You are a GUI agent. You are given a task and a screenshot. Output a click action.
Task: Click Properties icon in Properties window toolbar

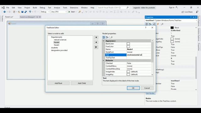pyautogui.click(x=155, y=24)
